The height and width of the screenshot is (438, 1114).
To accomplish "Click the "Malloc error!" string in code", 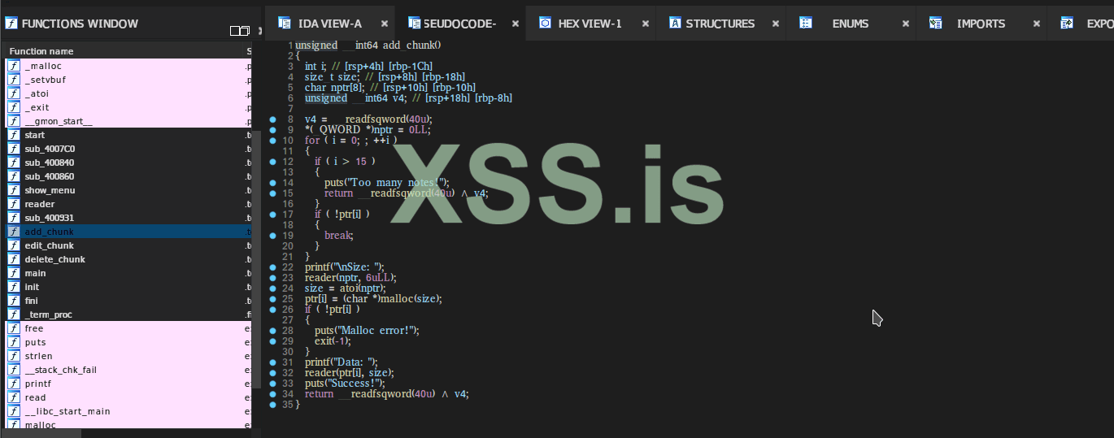I will (x=376, y=331).
